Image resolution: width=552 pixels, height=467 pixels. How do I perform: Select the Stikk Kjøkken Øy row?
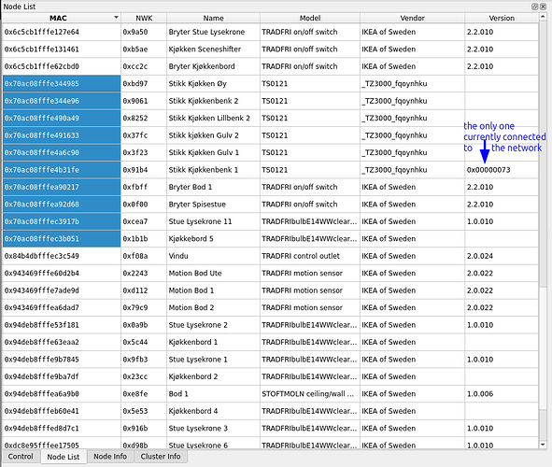(x=270, y=83)
